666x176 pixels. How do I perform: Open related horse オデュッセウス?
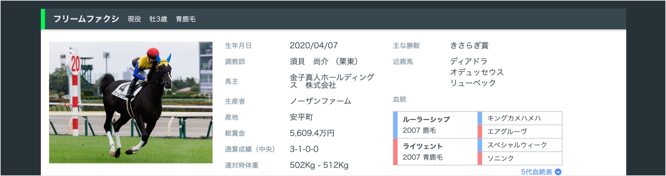(477, 72)
